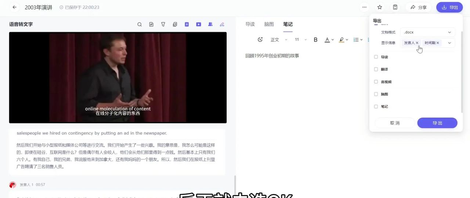The height and width of the screenshot is (198, 470).
Task: Click the 已保存于 22:00:23 status
Action: [x=79, y=7]
